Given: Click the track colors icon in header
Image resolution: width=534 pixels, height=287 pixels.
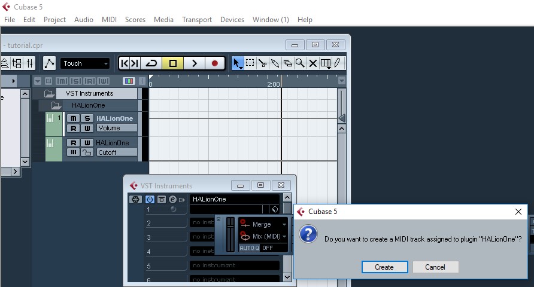Looking at the screenshot, I should [x=129, y=81].
